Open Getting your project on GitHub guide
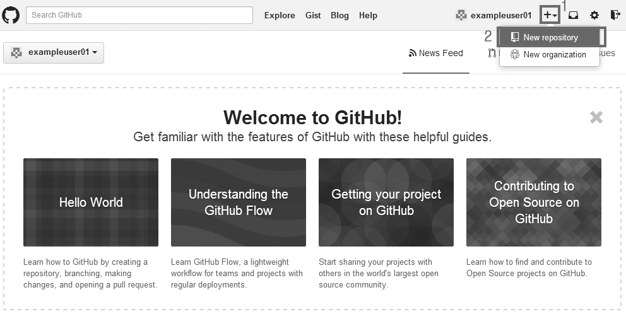 (x=386, y=202)
